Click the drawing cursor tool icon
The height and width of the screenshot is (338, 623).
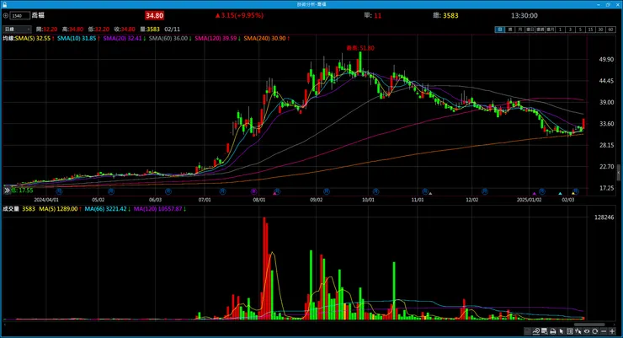578,331
